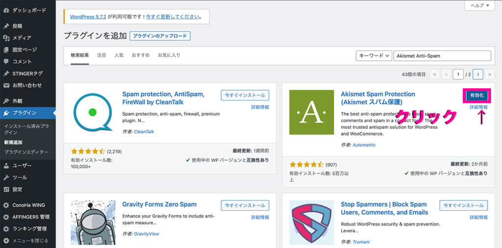
Task: Click the CleanTalk plugin logo thumbnail
Action: (x=93, y=112)
